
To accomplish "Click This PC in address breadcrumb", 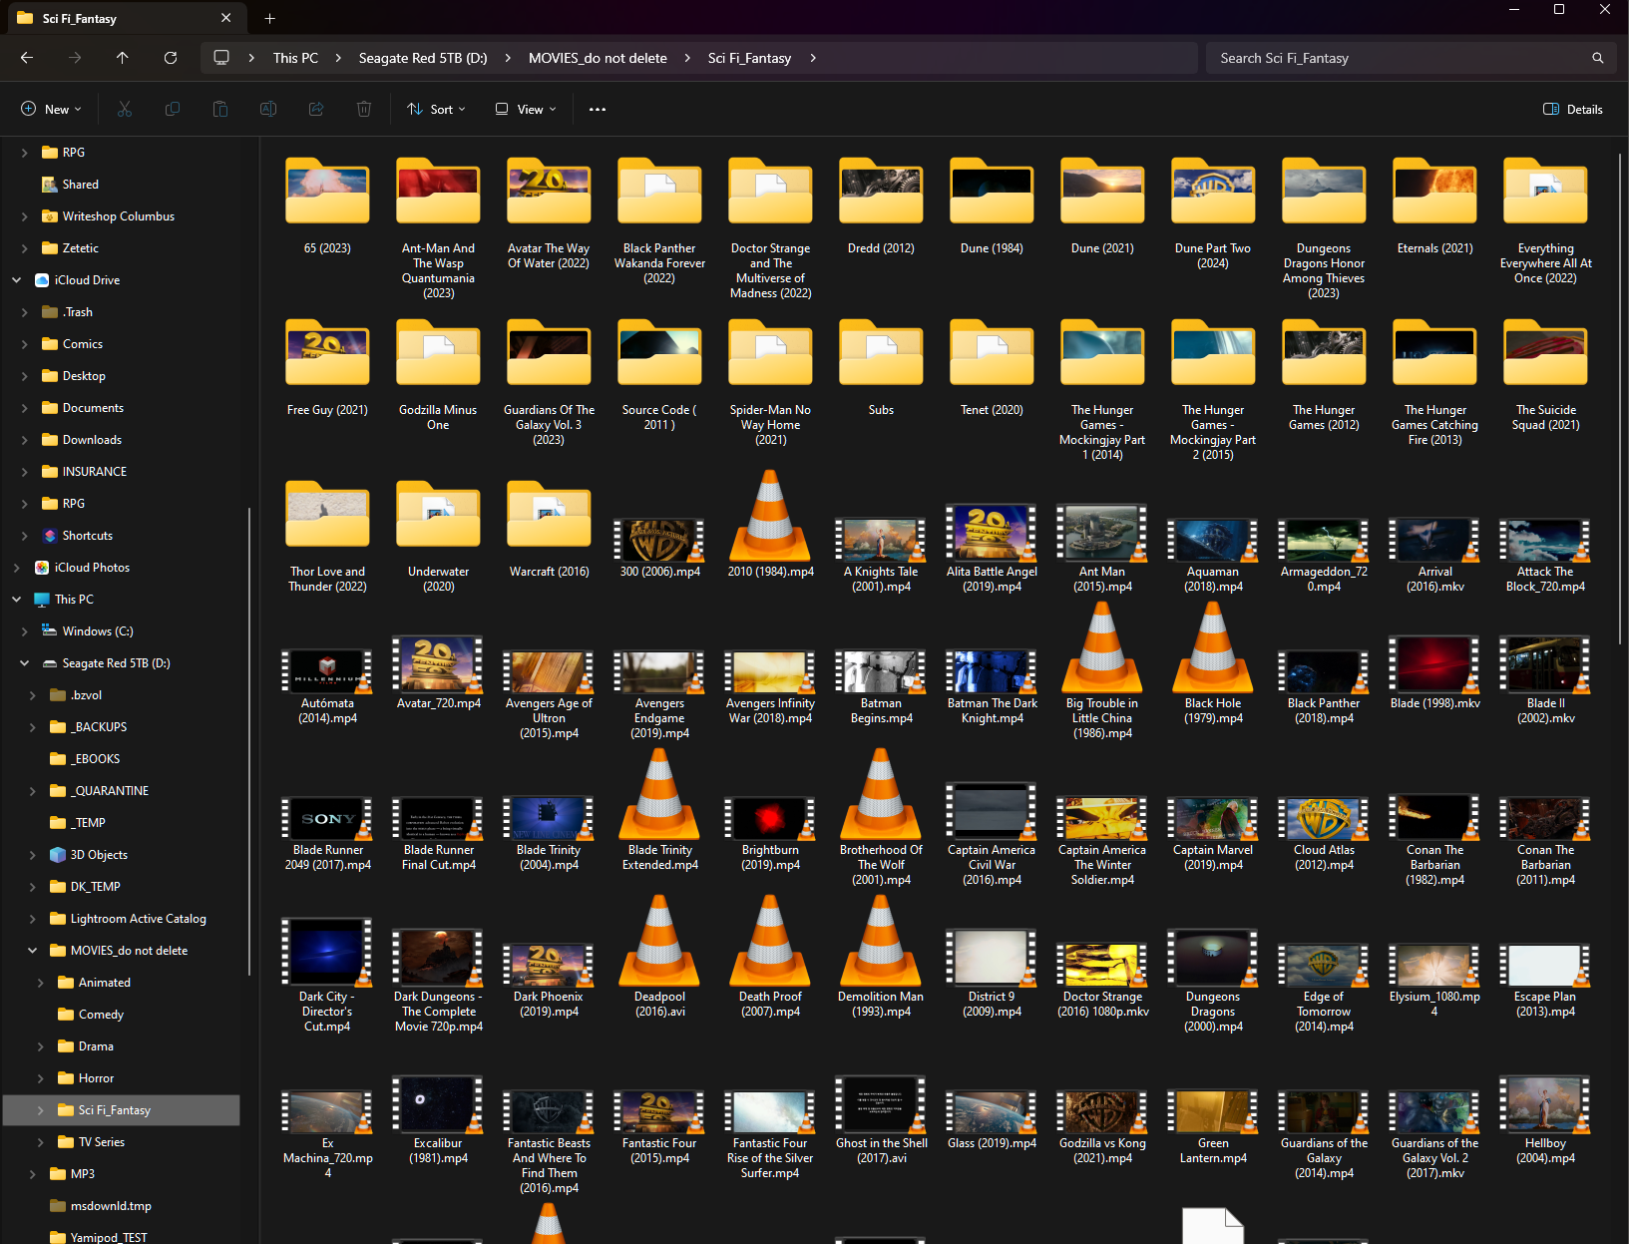I will point(295,58).
